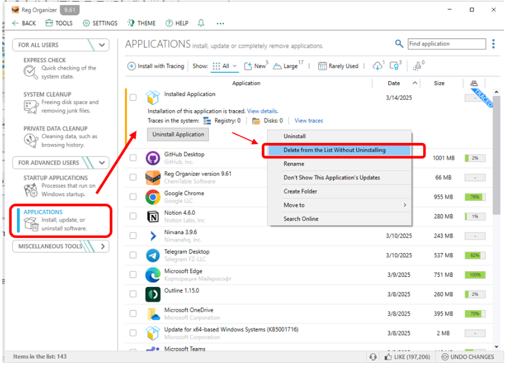Click the Microsoft Edge 100% usage bar
The width and height of the screenshot is (506, 365).
(x=475, y=275)
